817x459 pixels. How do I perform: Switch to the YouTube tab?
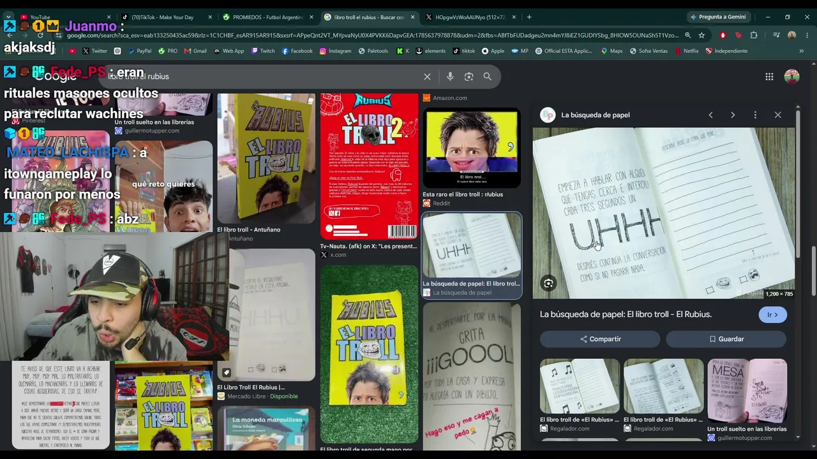click(65, 17)
